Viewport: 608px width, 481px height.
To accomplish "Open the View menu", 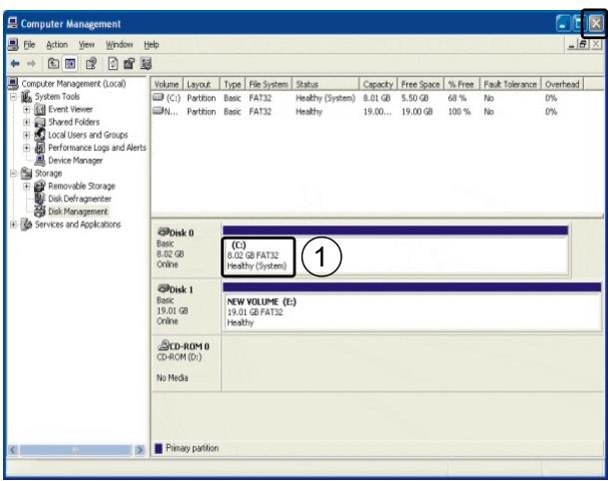I will pos(87,45).
